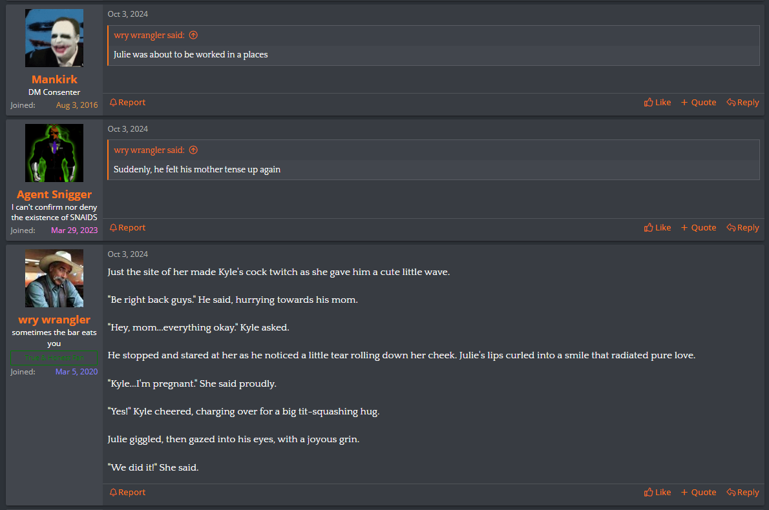This screenshot has width=769, height=510.
Task: Open the wry wrangler username profile link
Action: click(54, 320)
